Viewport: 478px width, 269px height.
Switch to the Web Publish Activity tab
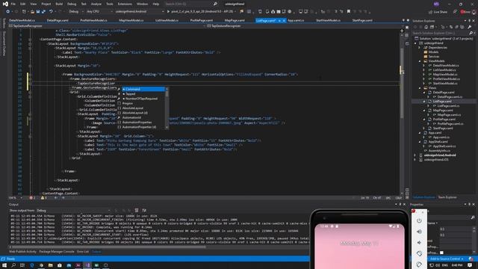[x=22, y=252]
